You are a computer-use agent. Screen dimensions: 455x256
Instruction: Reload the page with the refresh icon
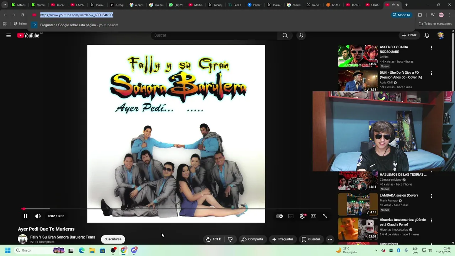point(22,15)
